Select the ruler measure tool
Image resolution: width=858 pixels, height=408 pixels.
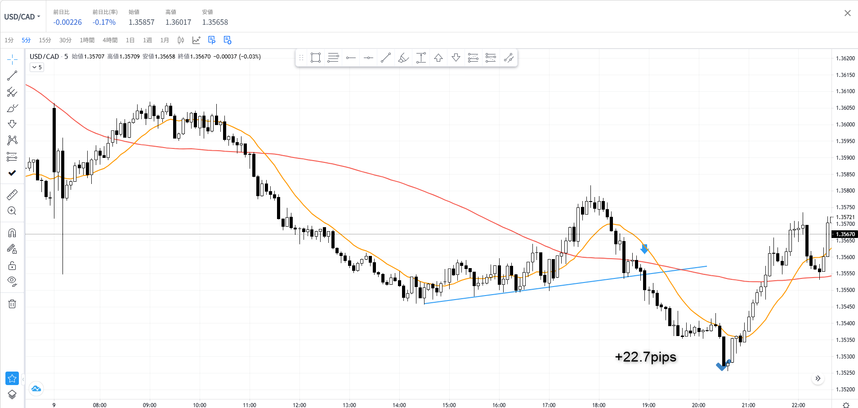tap(12, 194)
